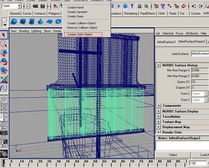Screen dimensions: 209x168
Task: Expand the Render Stats section
Action: click(159, 132)
